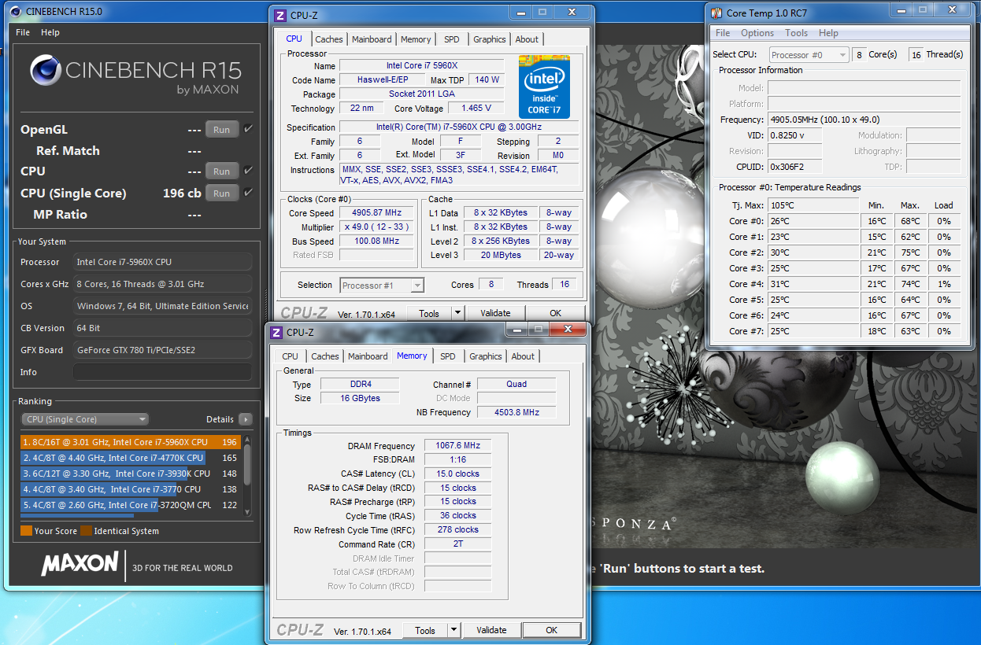Viewport: 981px width, 645px height.
Task: Click OK in CPU-Z Memory window
Action: [x=552, y=630]
